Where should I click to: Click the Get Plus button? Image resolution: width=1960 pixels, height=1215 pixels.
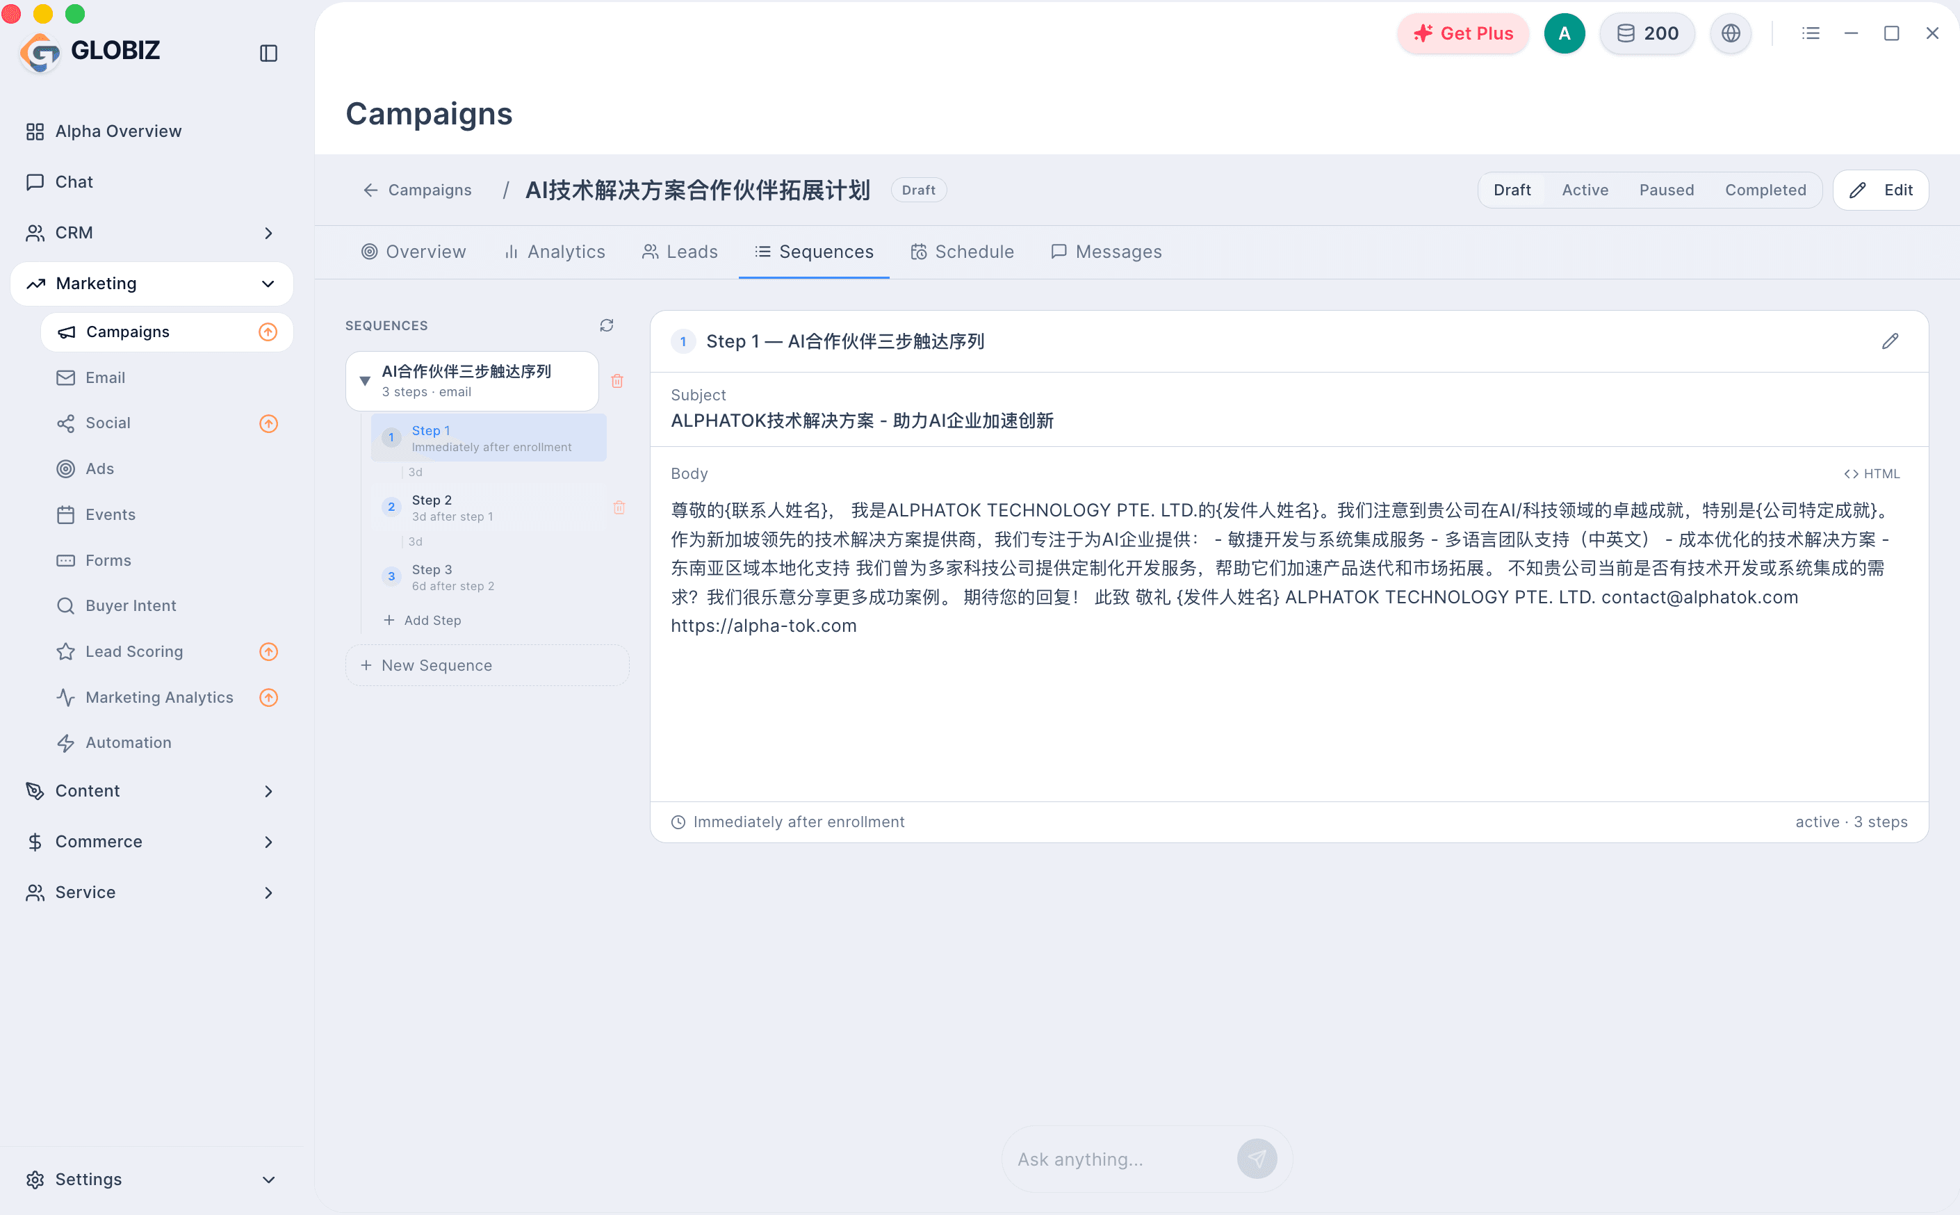pyautogui.click(x=1463, y=33)
